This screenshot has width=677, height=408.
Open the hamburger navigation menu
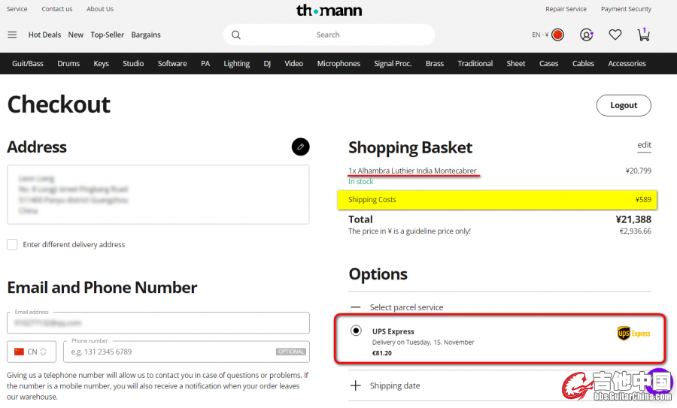click(x=12, y=35)
